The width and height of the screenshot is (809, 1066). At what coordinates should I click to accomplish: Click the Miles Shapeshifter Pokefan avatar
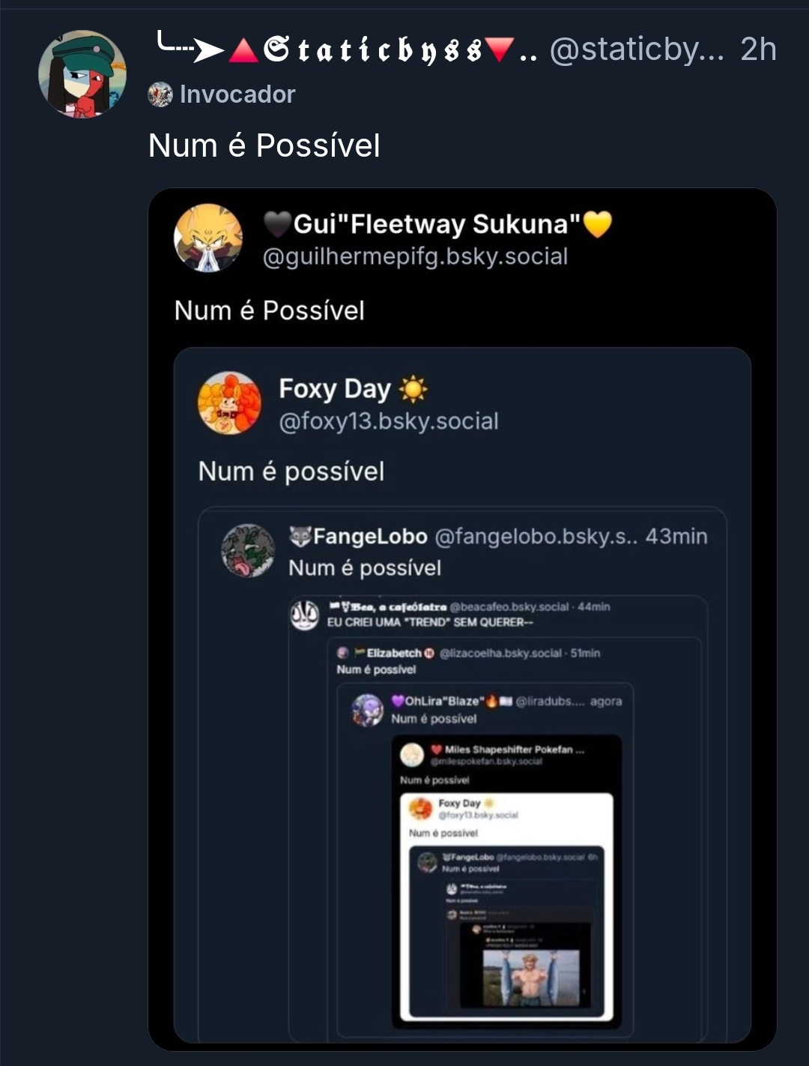412,754
